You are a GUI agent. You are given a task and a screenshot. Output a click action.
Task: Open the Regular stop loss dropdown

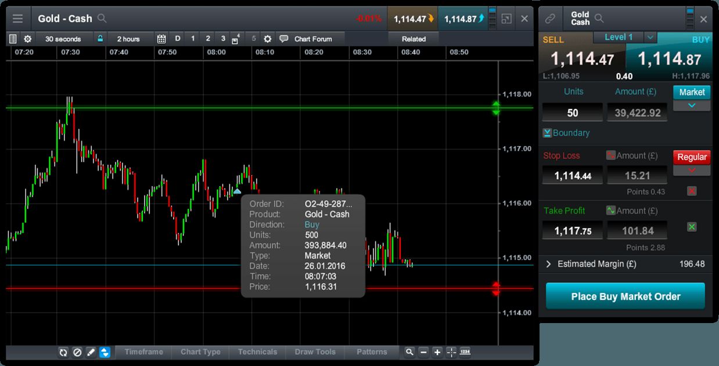point(691,171)
